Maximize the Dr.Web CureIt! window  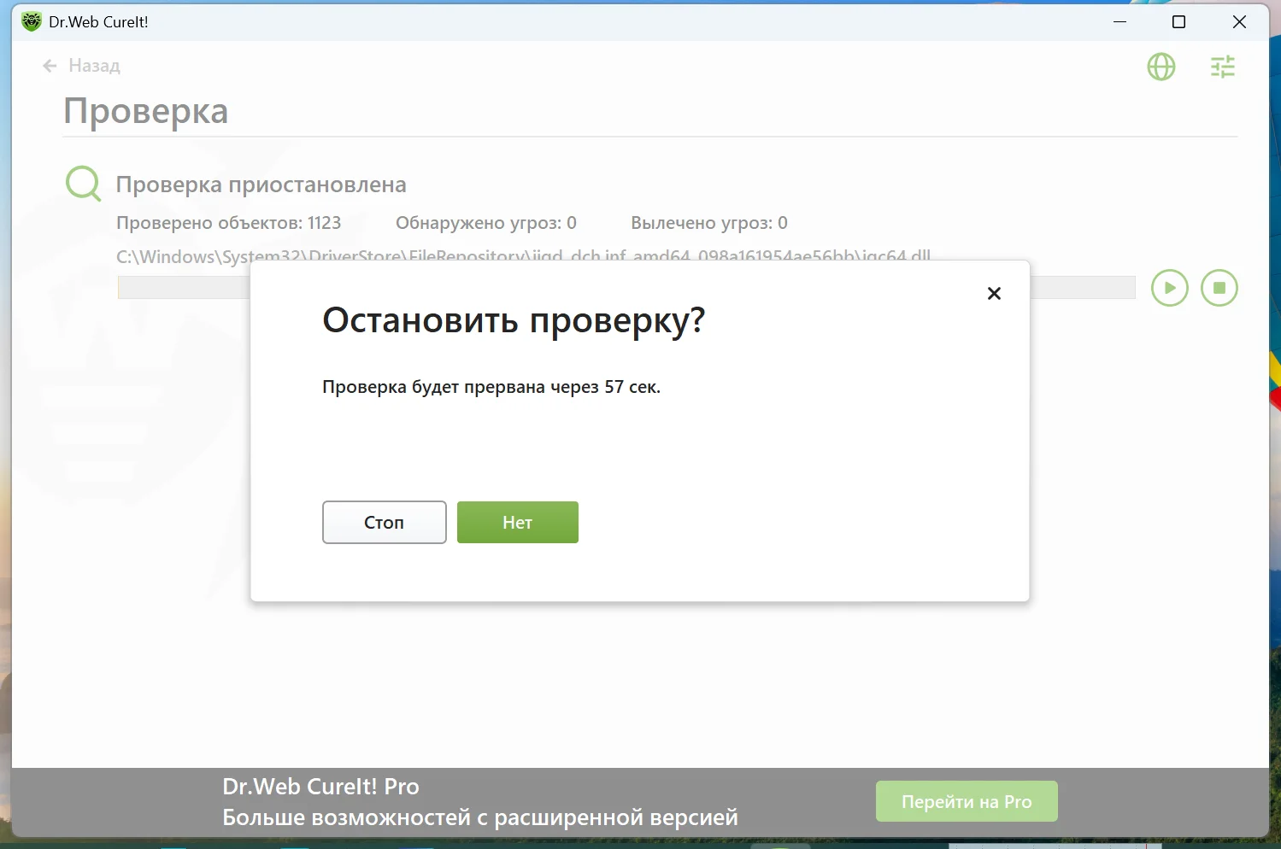tap(1178, 22)
